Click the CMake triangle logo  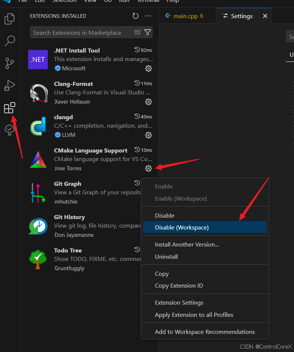[38, 160]
